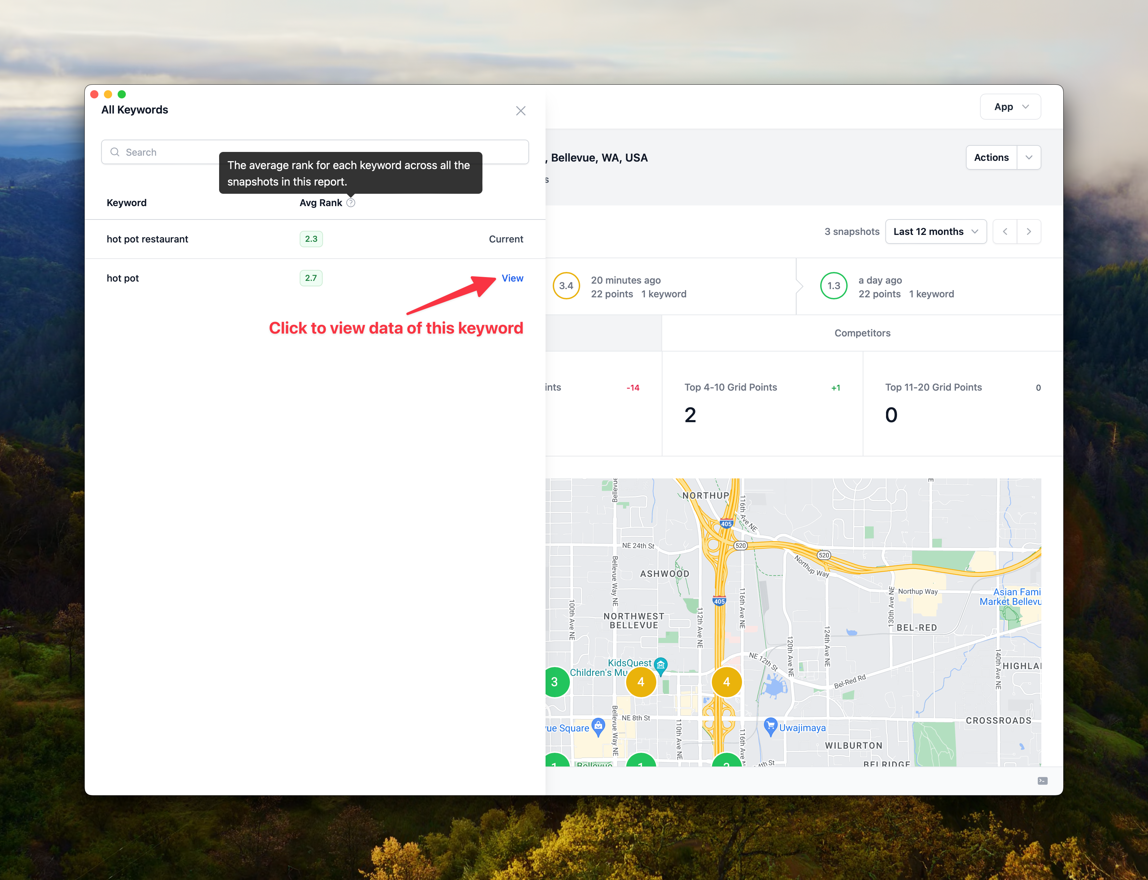This screenshot has width=1148, height=880.
Task: Click the search magnifier icon
Action: coord(115,152)
